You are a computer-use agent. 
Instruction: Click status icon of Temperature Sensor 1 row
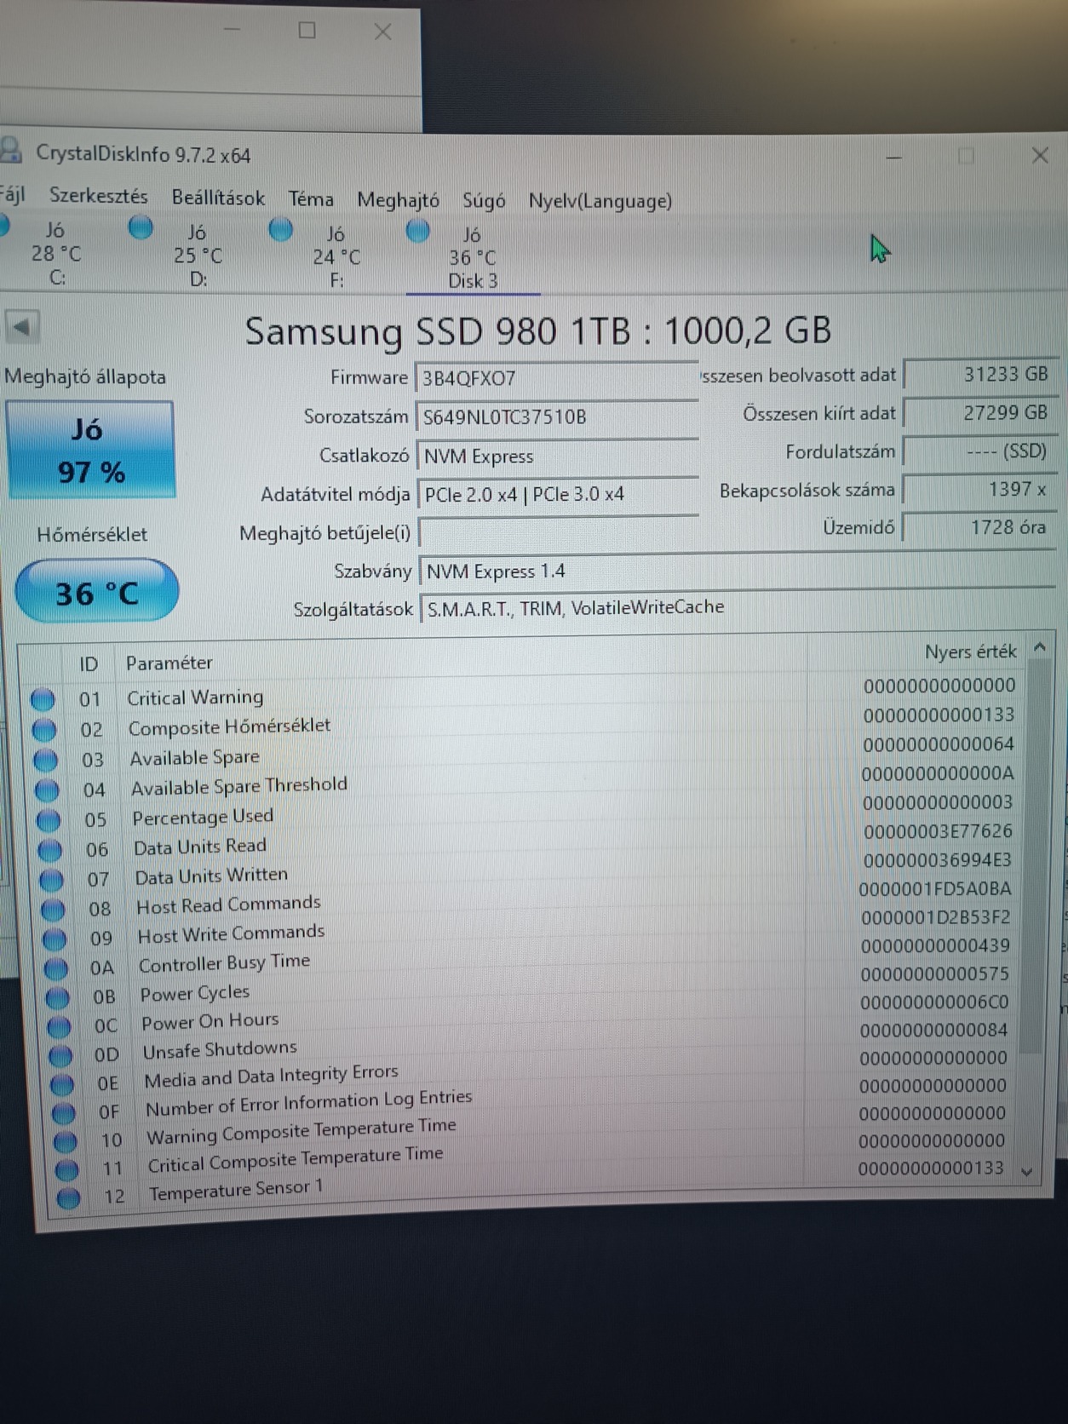[68, 1197]
